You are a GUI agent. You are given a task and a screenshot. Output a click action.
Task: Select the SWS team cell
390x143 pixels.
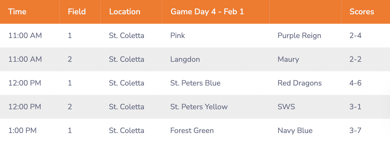286,107
